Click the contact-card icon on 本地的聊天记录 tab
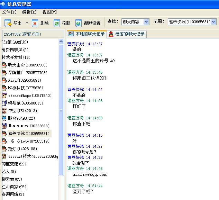Image resolution: width=219 pixels, height=200 pixels. (x=71, y=34)
